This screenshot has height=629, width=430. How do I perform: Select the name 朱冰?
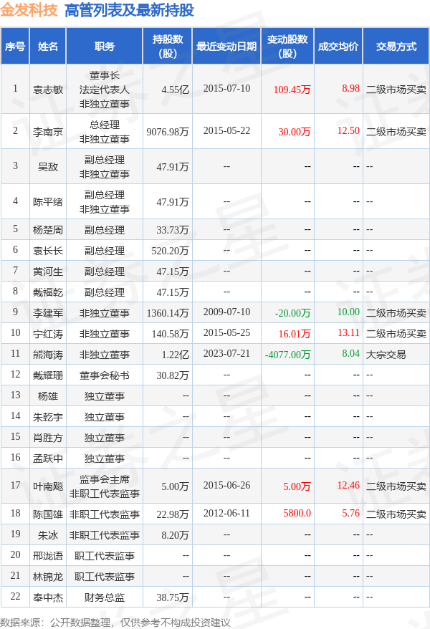tap(48, 535)
